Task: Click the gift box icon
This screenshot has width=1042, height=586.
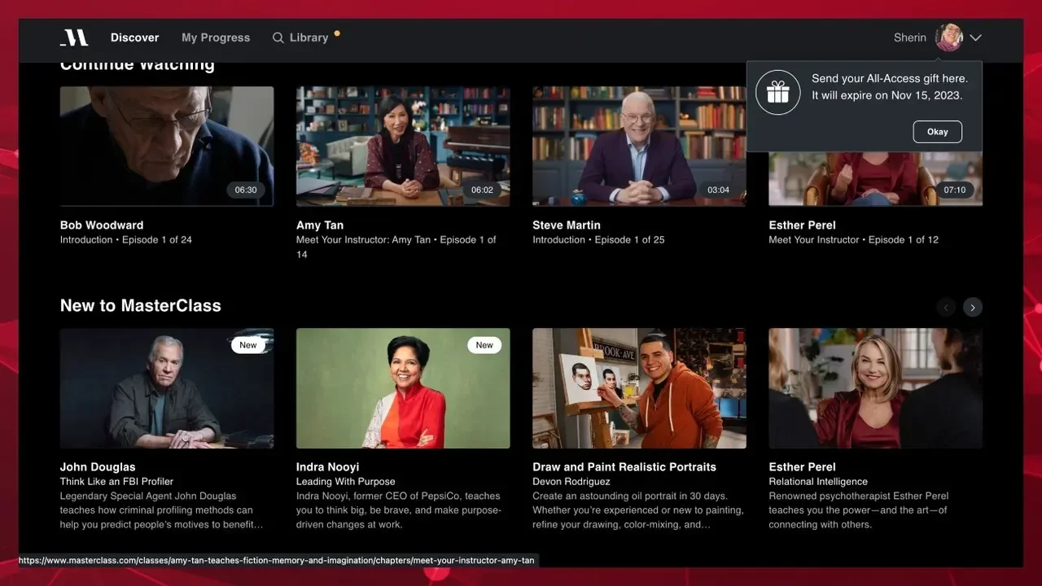Action: pos(778,92)
